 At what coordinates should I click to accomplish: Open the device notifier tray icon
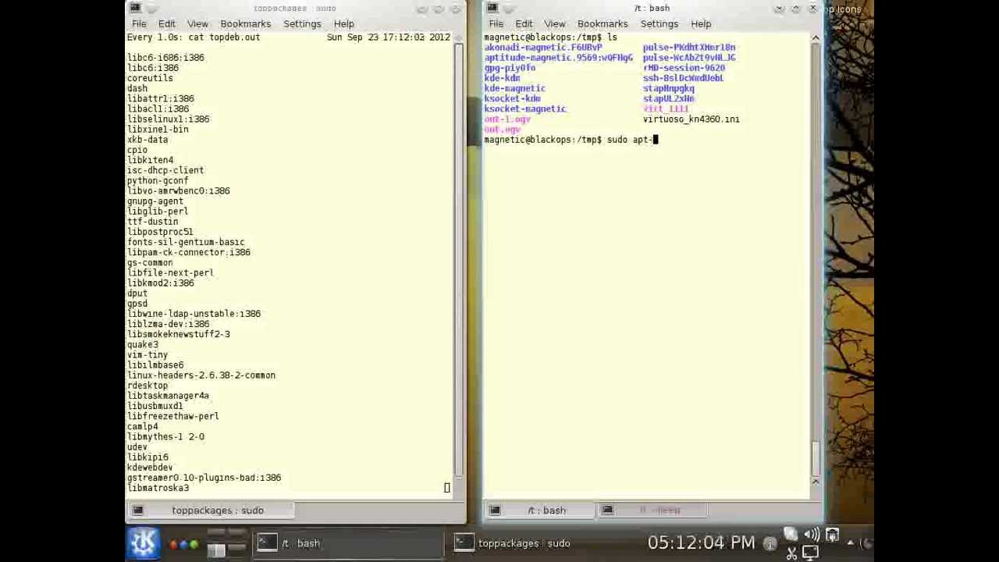[x=832, y=535]
